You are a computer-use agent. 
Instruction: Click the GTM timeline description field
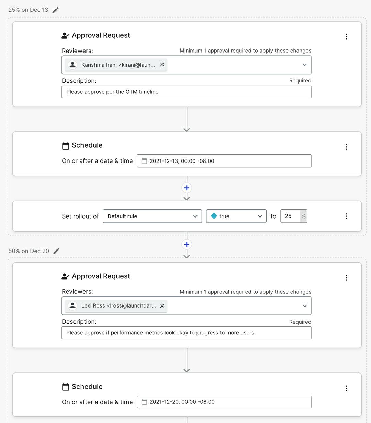pos(186,92)
